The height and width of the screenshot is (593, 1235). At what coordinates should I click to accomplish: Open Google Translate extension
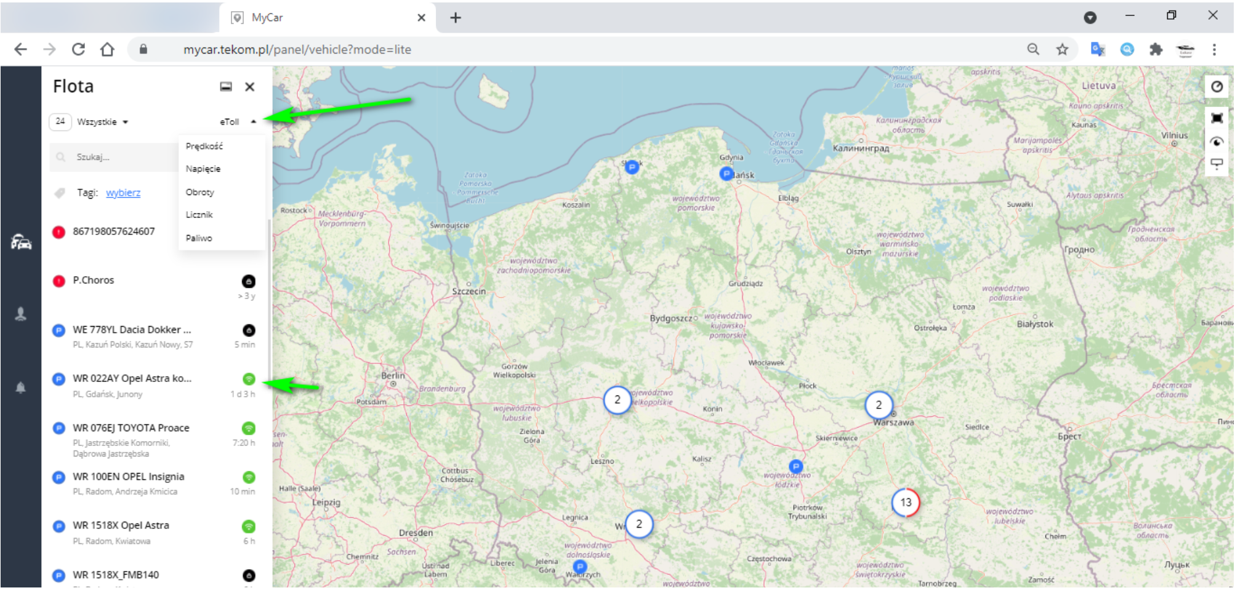point(1098,49)
